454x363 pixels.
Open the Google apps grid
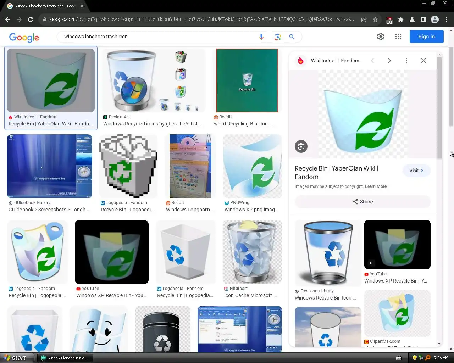[x=398, y=37]
